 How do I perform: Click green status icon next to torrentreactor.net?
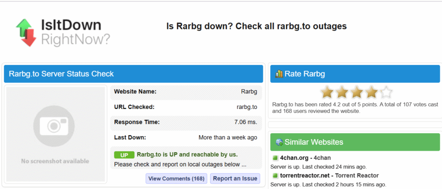pyautogui.click(x=275, y=176)
